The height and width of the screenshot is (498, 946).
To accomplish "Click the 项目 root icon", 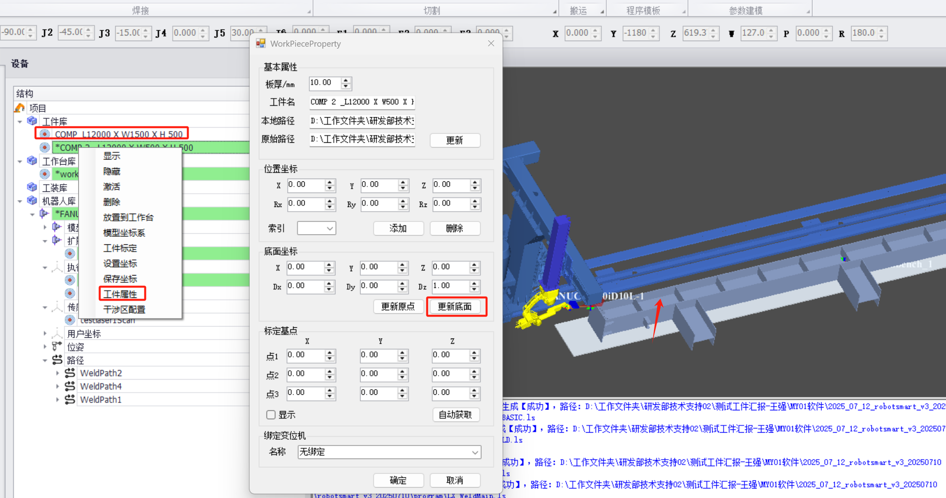I will pyautogui.click(x=20, y=108).
